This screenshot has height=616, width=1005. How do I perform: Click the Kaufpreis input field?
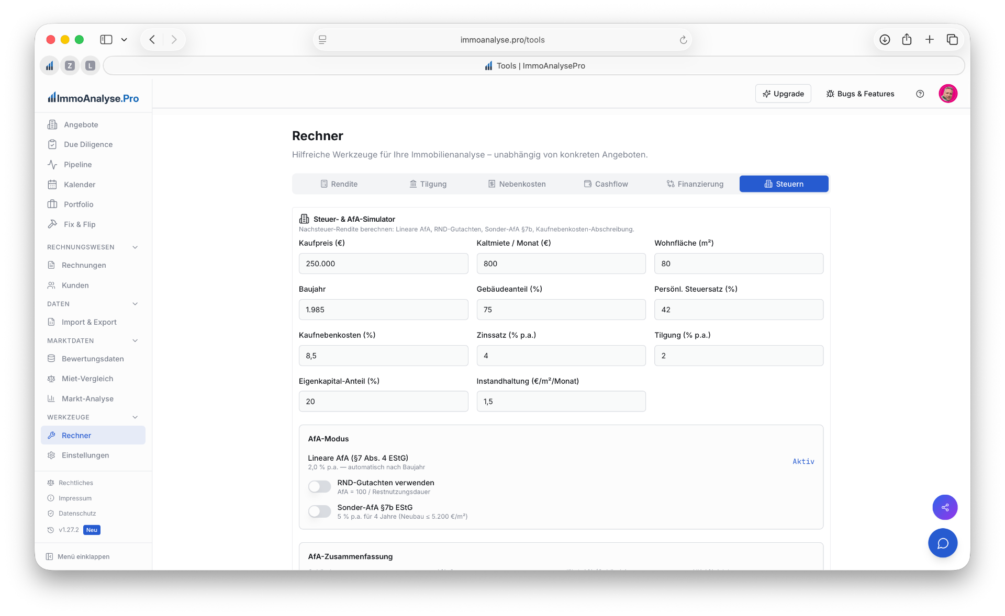pyautogui.click(x=383, y=264)
